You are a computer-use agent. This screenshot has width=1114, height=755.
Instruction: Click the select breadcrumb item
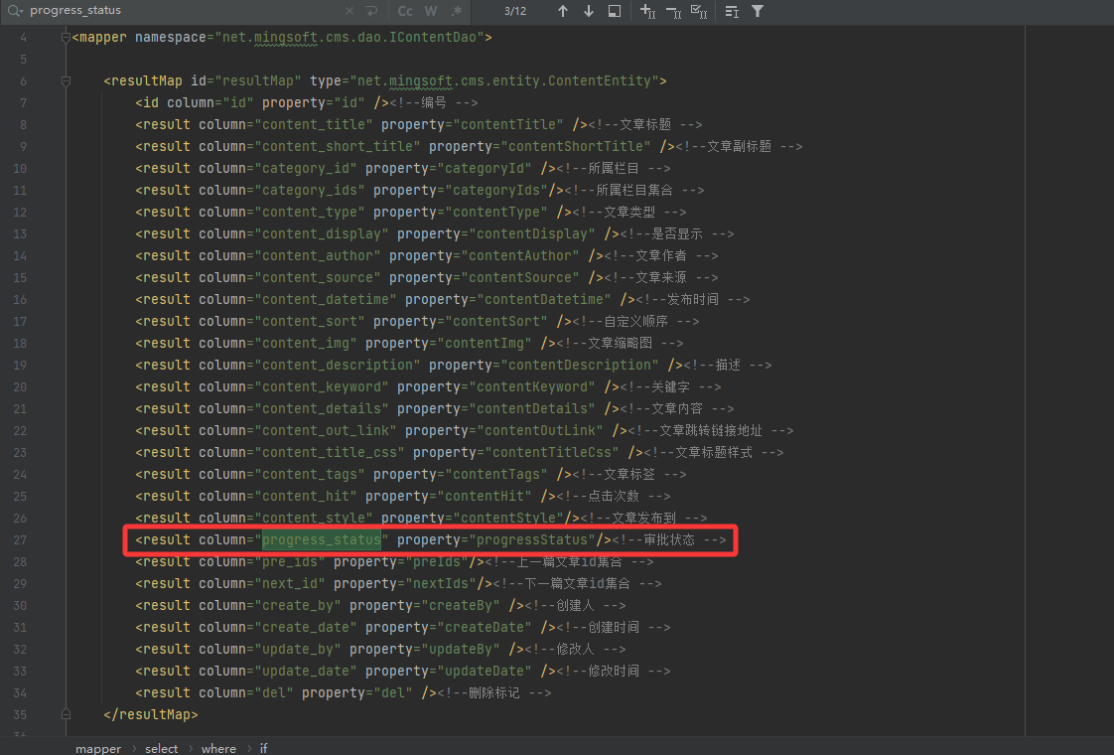click(x=161, y=748)
